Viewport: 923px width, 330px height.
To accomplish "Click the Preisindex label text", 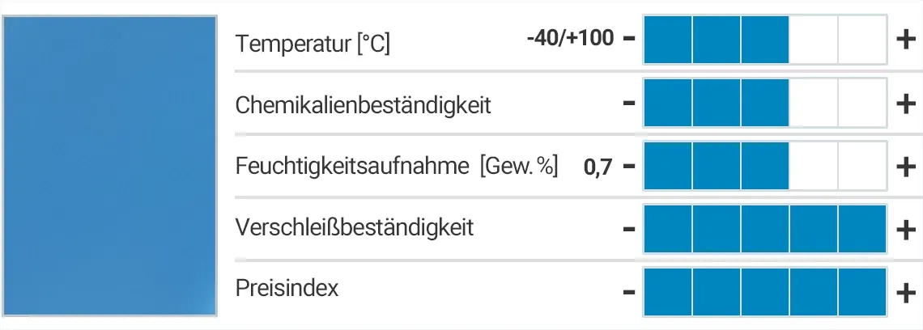I will [287, 288].
